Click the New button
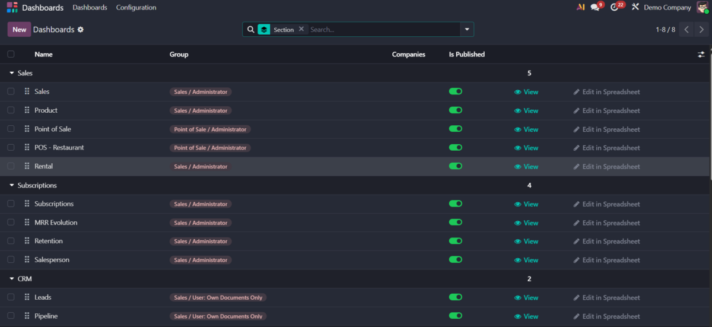The width and height of the screenshot is (712, 327). [19, 30]
